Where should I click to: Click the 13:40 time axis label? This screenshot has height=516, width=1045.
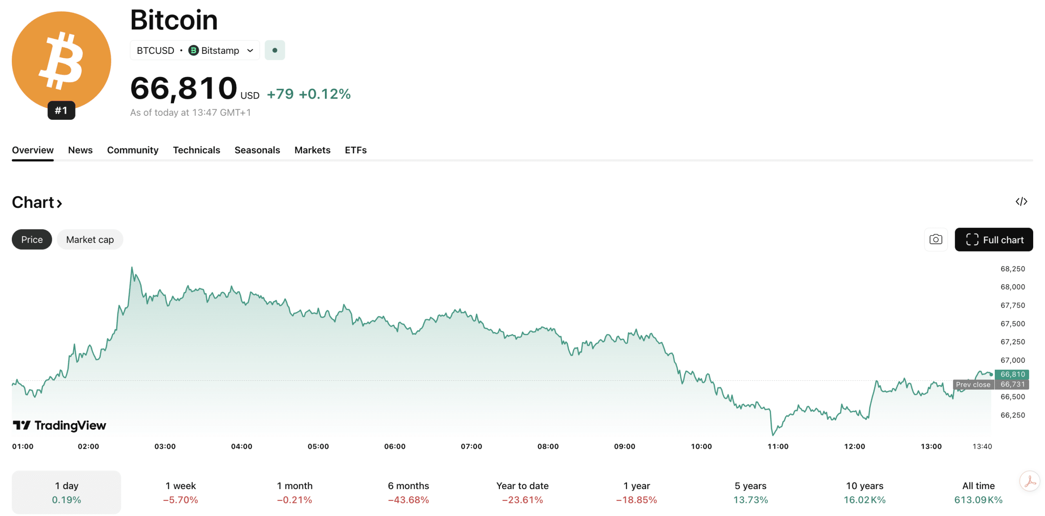click(x=982, y=446)
